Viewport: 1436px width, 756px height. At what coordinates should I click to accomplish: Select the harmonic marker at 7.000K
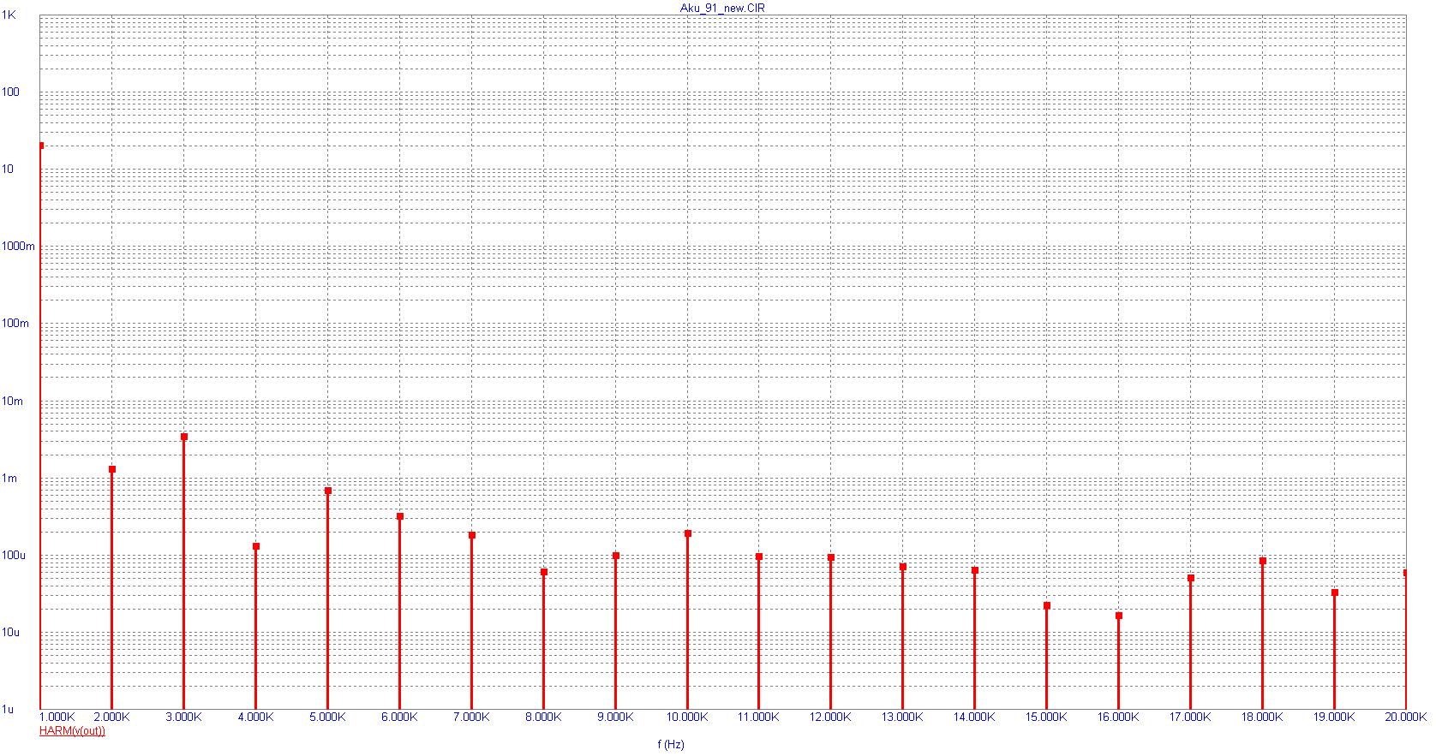click(472, 535)
